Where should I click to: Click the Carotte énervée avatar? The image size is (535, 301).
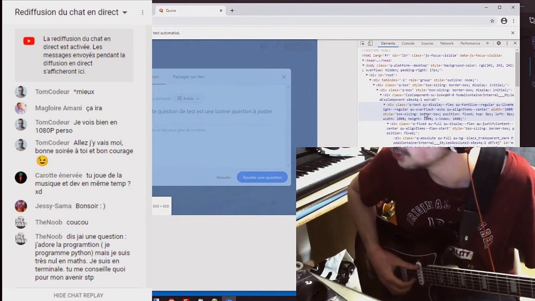point(20,177)
